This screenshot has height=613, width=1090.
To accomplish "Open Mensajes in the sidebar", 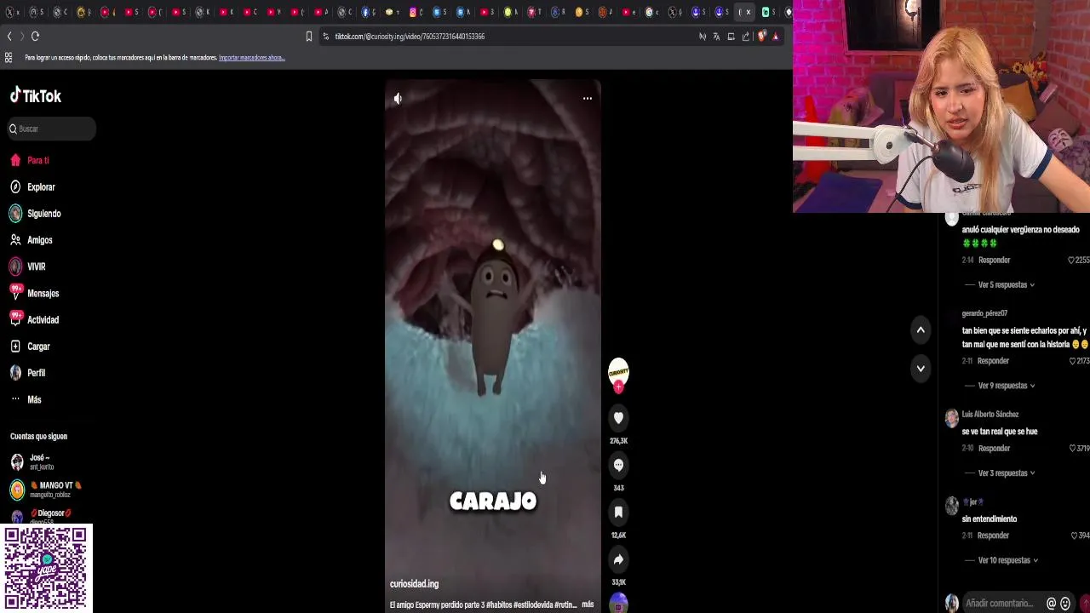I will click(43, 294).
